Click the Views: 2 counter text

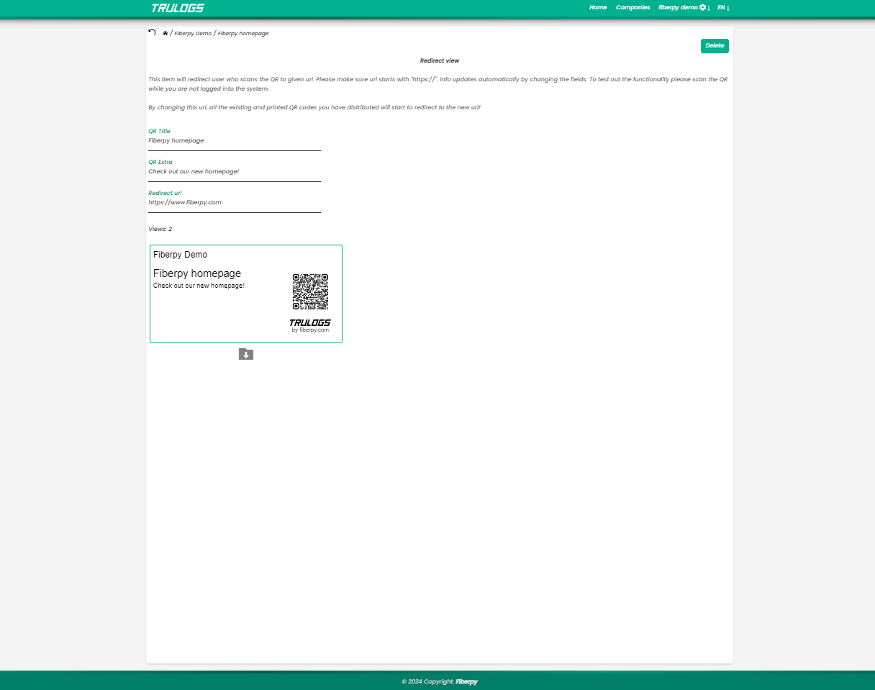pyautogui.click(x=160, y=229)
